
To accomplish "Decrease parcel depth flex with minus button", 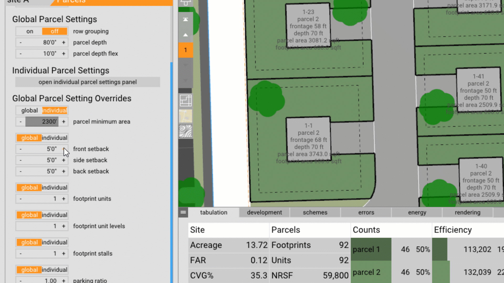I will [x=21, y=54].
